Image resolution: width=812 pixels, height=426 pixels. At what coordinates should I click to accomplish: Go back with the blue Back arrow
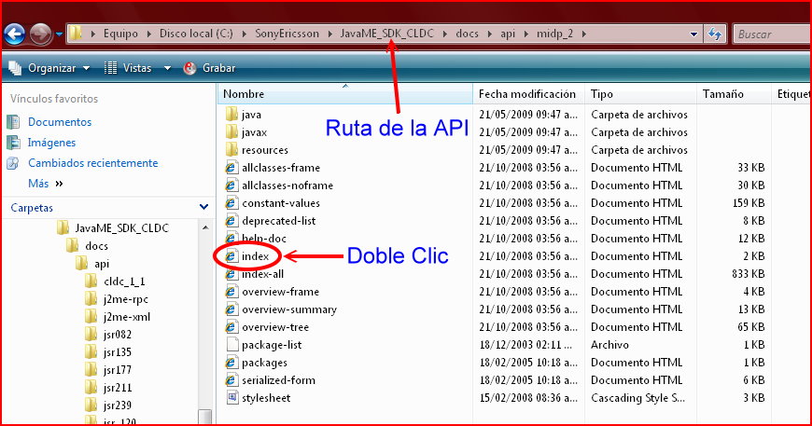tap(14, 34)
